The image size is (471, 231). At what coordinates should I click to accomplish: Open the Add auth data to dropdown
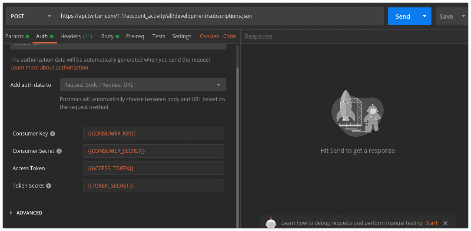(x=143, y=85)
